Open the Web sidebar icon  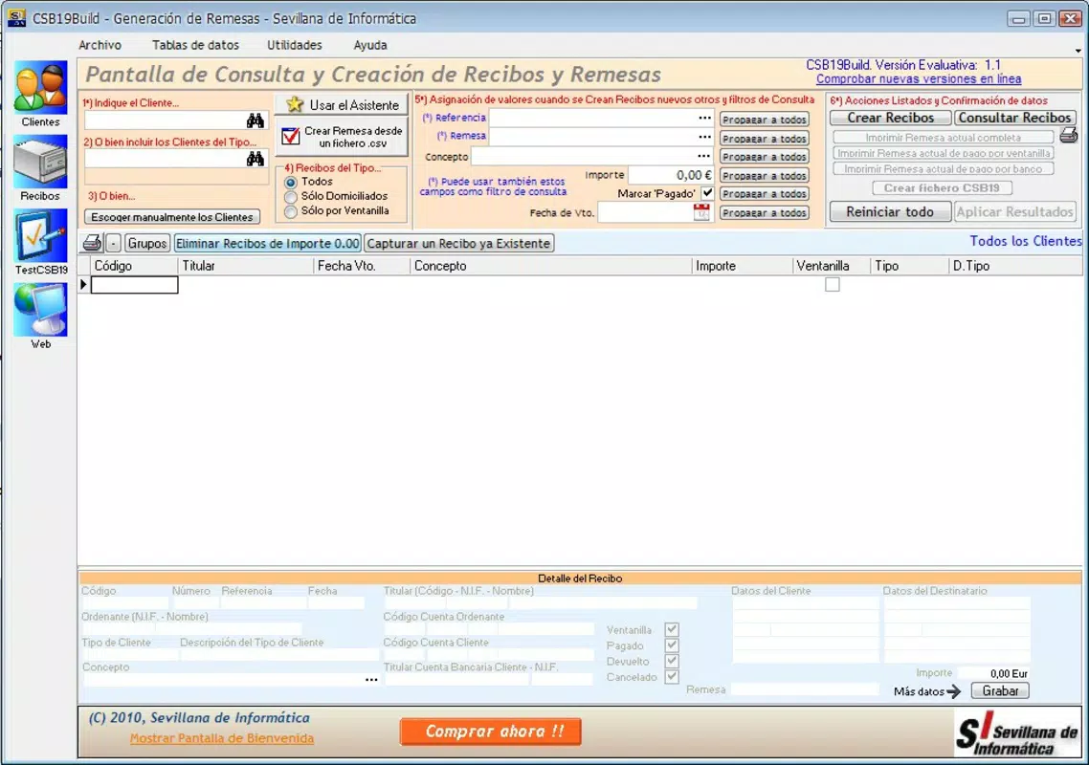(x=40, y=311)
